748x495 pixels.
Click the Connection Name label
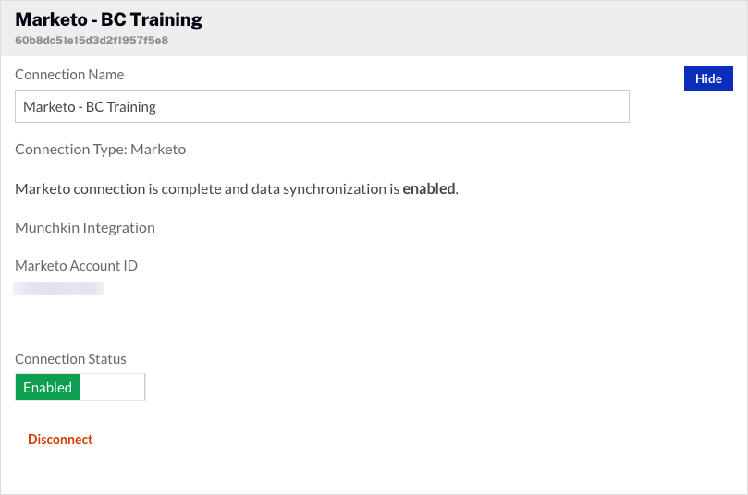[69, 74]
